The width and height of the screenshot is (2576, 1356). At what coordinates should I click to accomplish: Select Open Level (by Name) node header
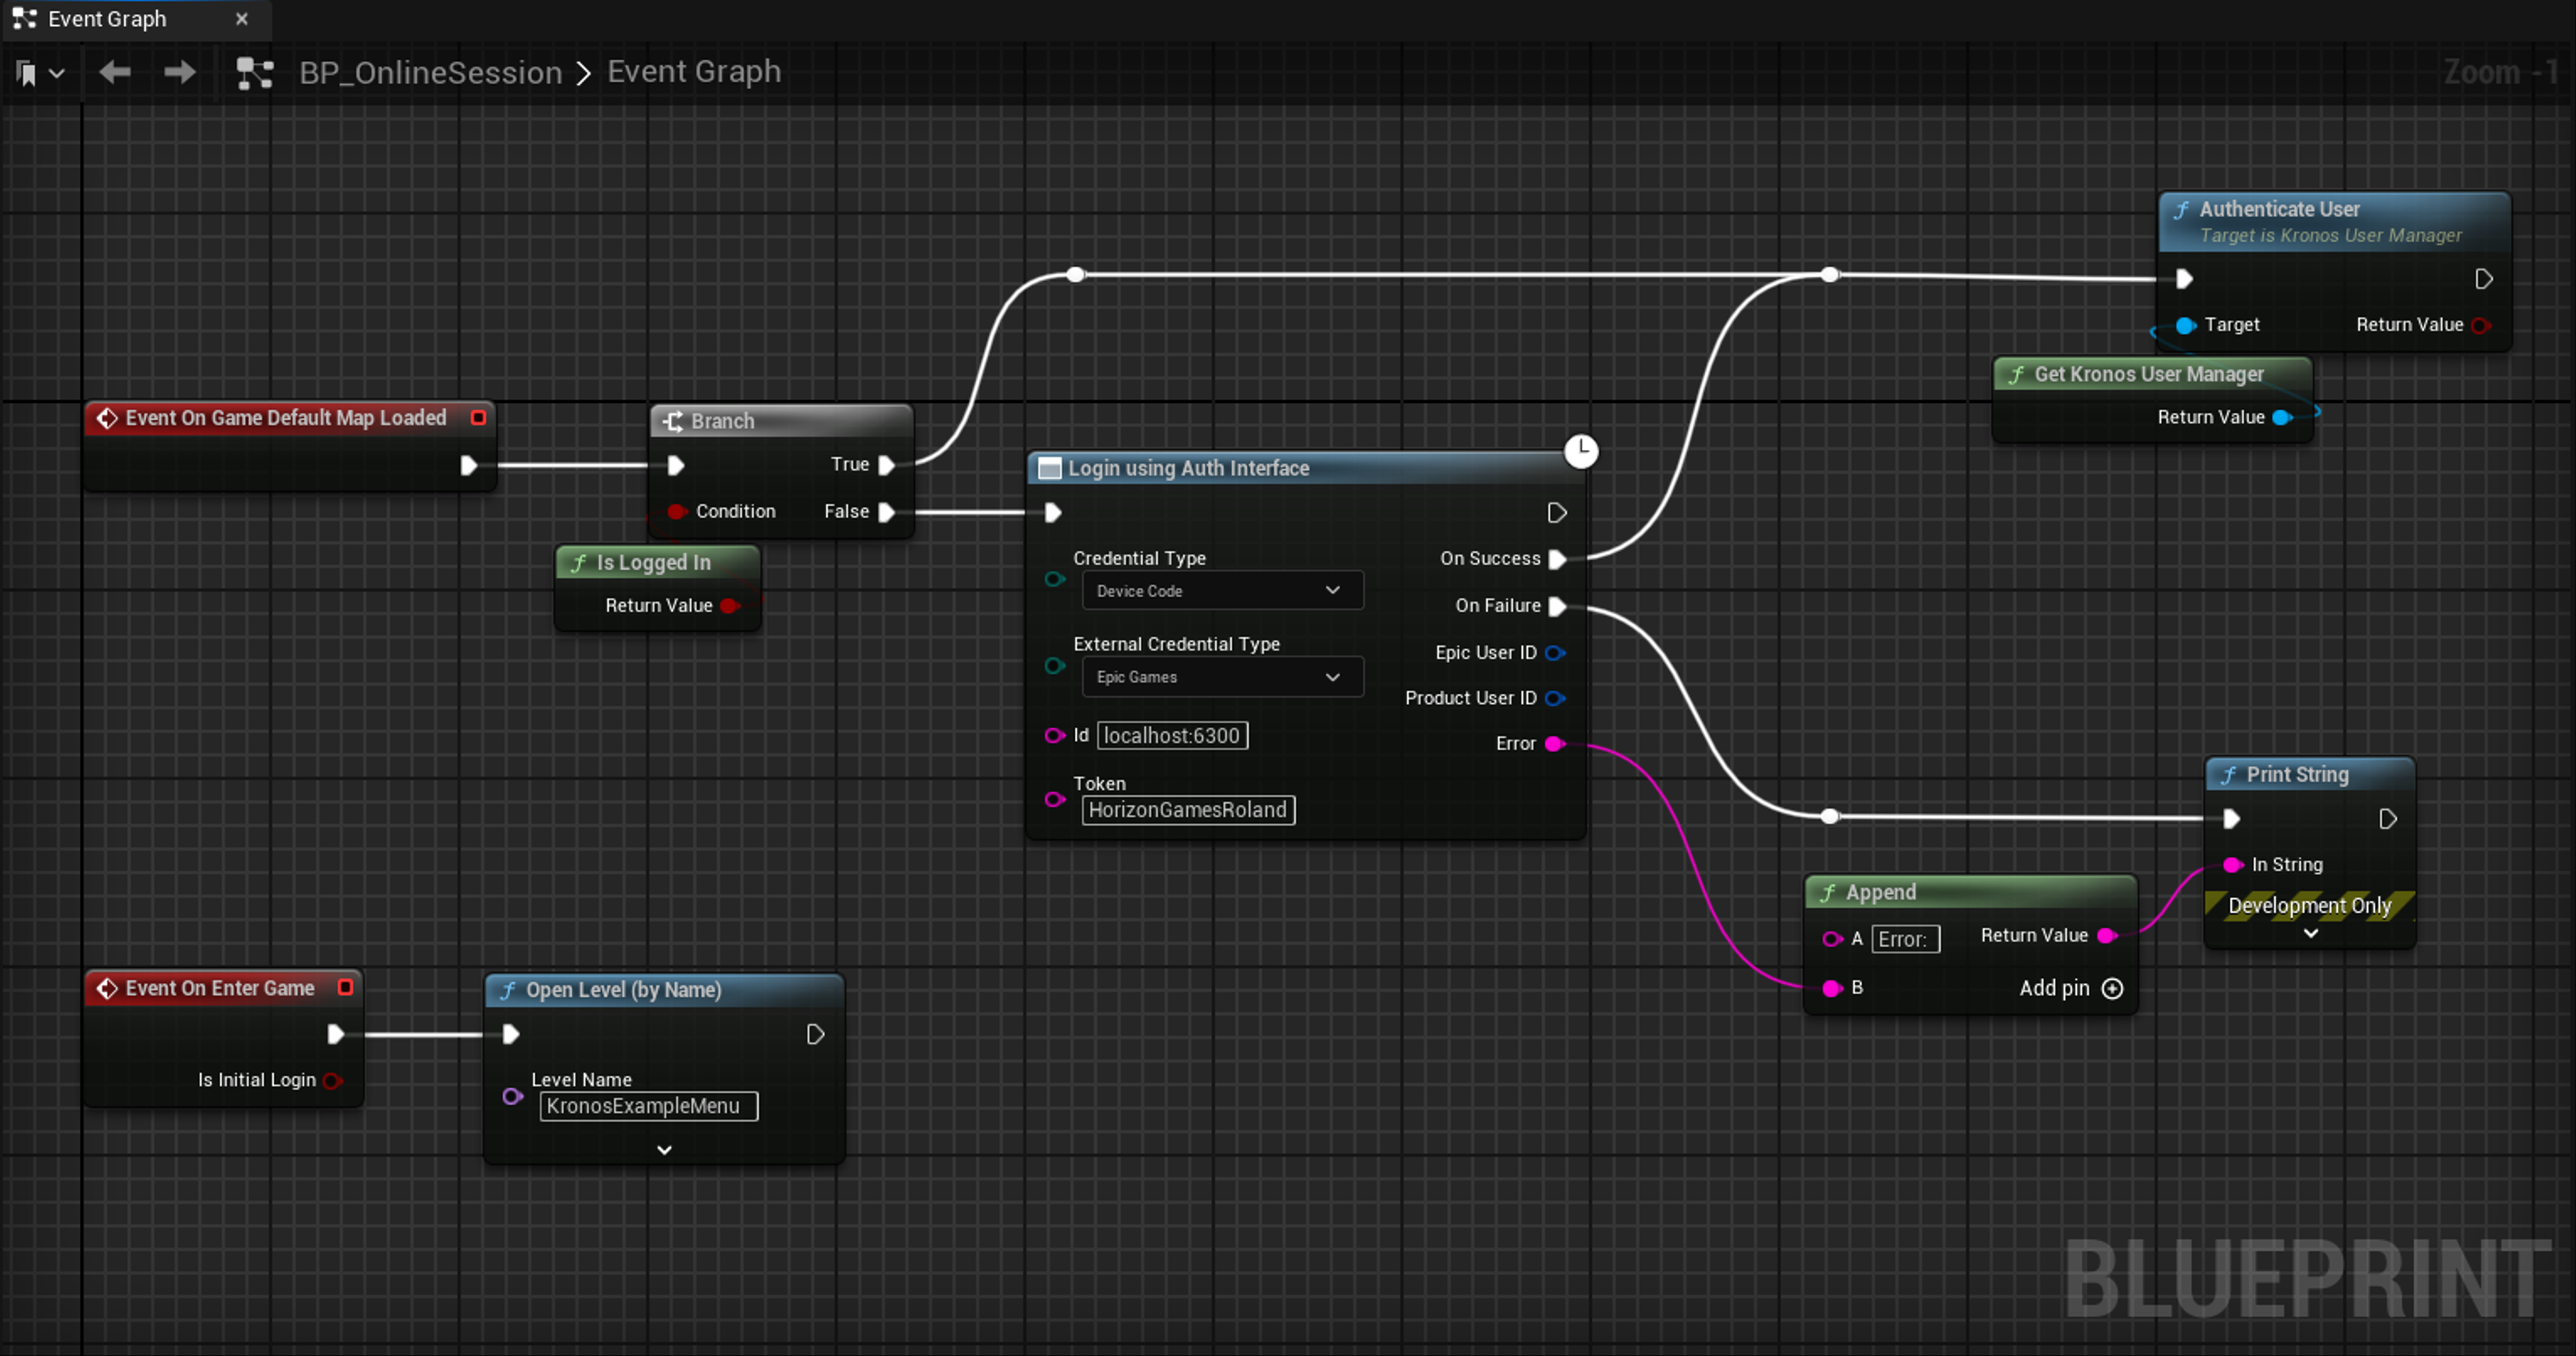point(664,990)
